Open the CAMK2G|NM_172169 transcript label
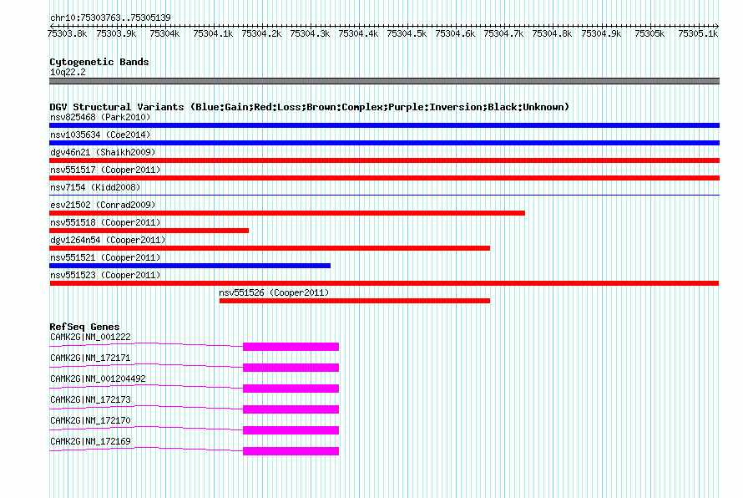The width and height of the screenshot is (743, 498). tap(90, 441)
